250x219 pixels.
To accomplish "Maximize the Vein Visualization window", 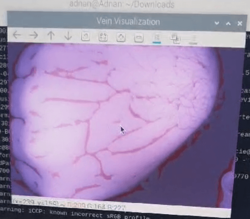I will (228, 24).
